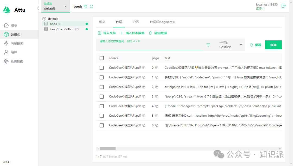Viewport: 293px width, 166px height.
Task: Click the 查询 query button
Action: pyautogui.click(x=273, y=45)
